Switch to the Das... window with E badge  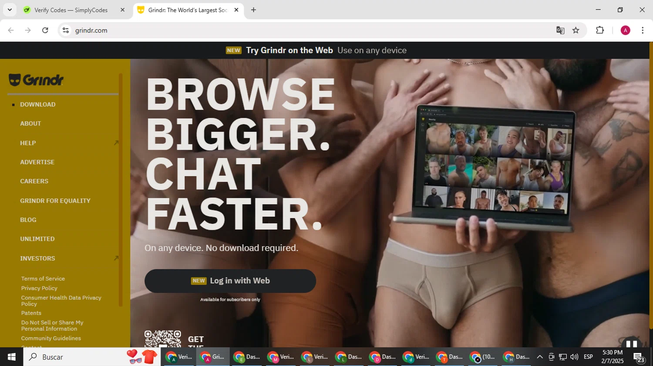tap(246, 357)
